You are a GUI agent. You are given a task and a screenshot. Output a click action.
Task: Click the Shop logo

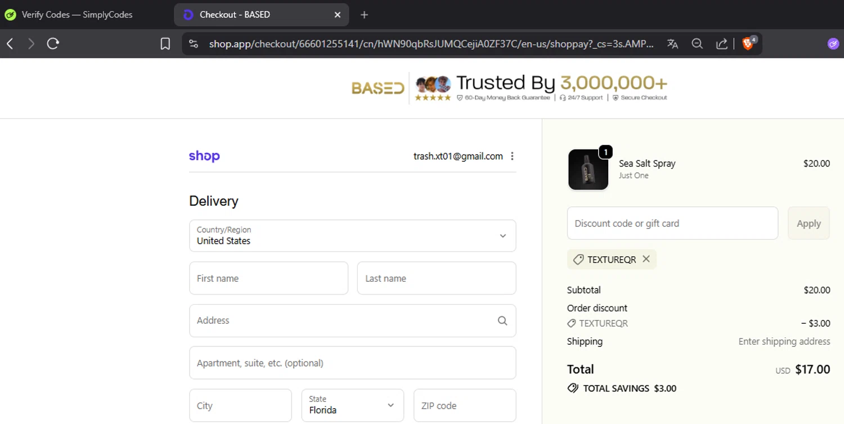click(x=204, y=156)
